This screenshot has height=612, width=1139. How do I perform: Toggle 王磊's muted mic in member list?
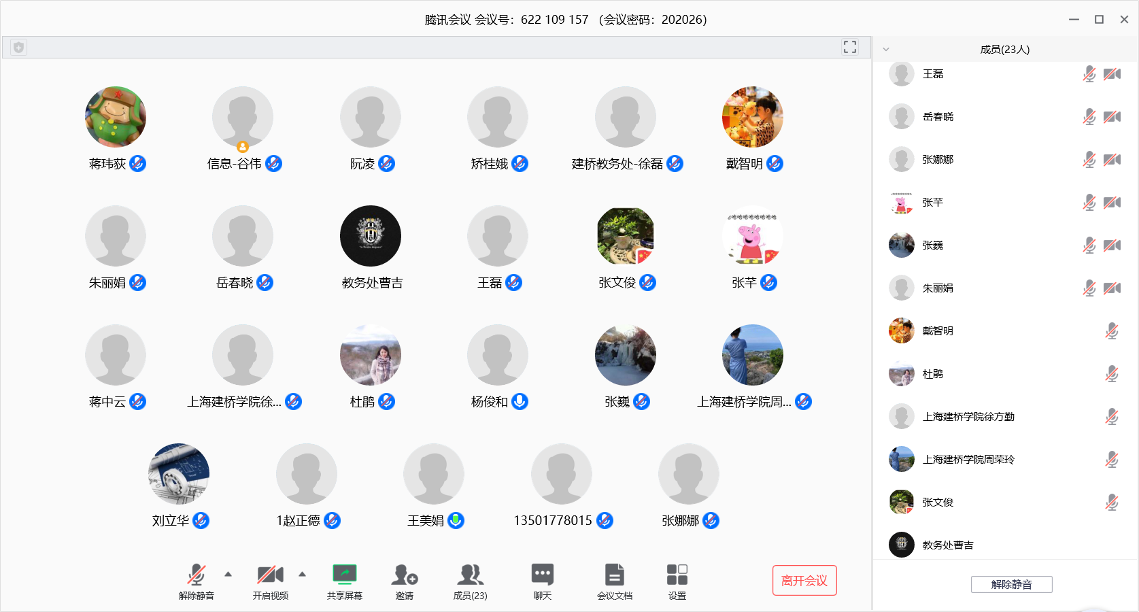(1089, 74)
